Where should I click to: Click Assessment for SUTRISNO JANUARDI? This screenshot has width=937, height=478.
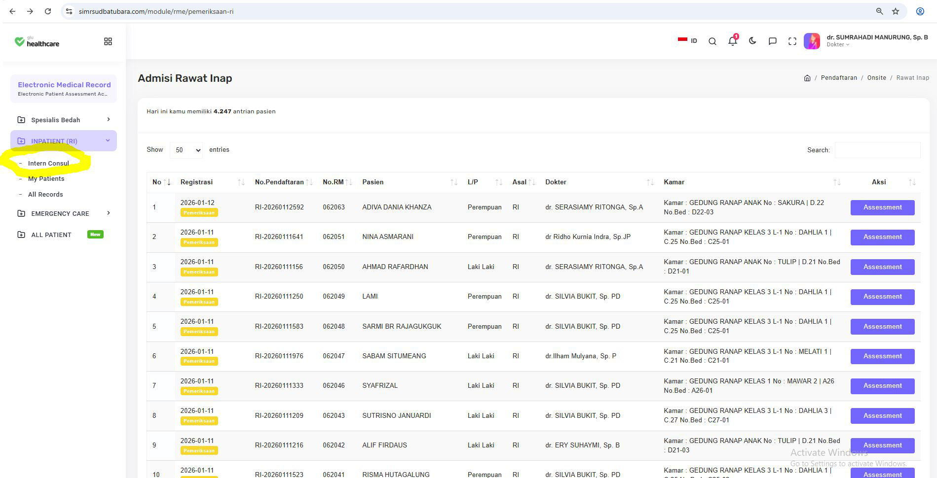click(x=882, y=416)
